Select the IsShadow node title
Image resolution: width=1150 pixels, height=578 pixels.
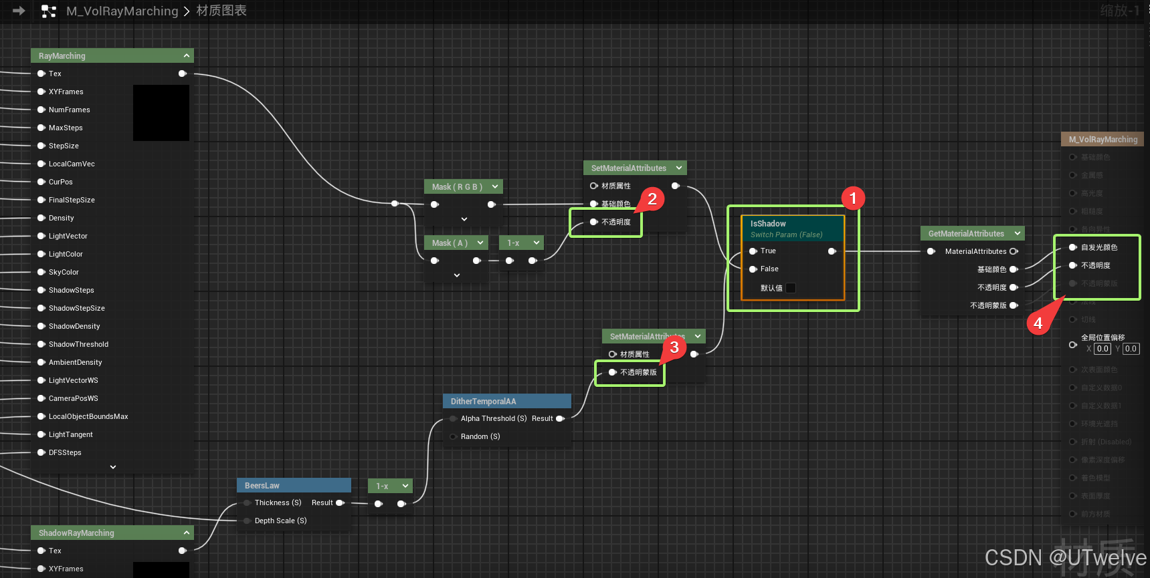(768, 224)
